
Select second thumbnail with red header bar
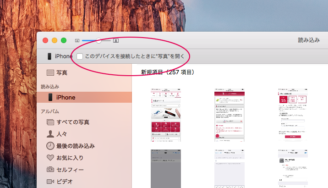click(229, 115)
